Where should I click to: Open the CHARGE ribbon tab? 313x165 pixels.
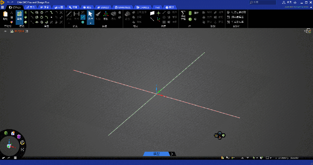click(x=143, y=7)
